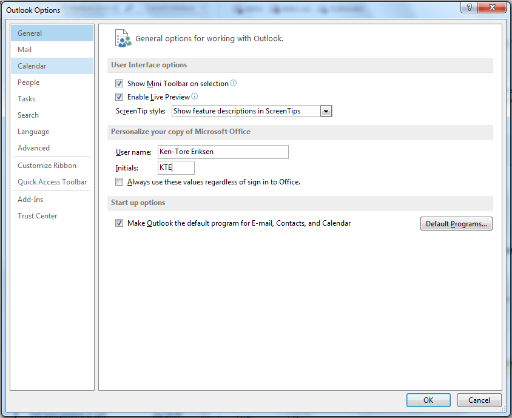Click info icon beside Show Mini Toolbar

[233, 83]
